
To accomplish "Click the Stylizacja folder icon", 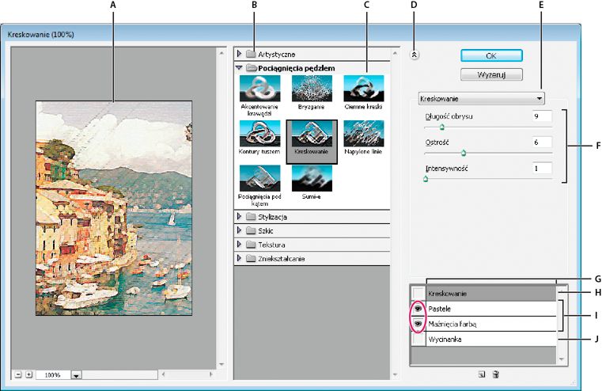I will point(251,217).
